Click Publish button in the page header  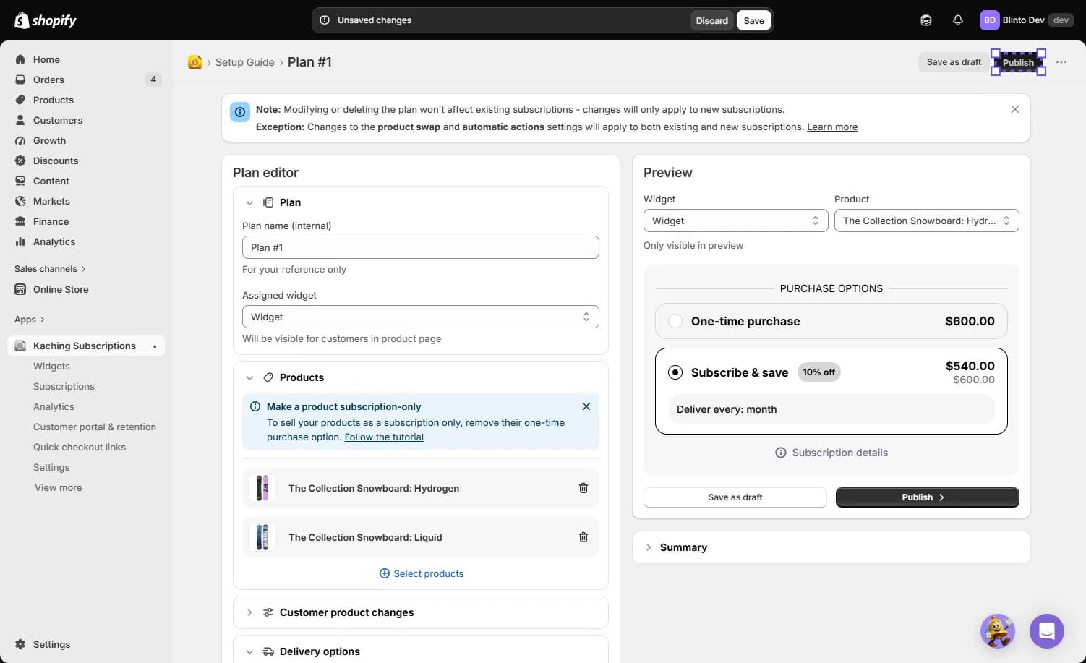pos(1018,62)
